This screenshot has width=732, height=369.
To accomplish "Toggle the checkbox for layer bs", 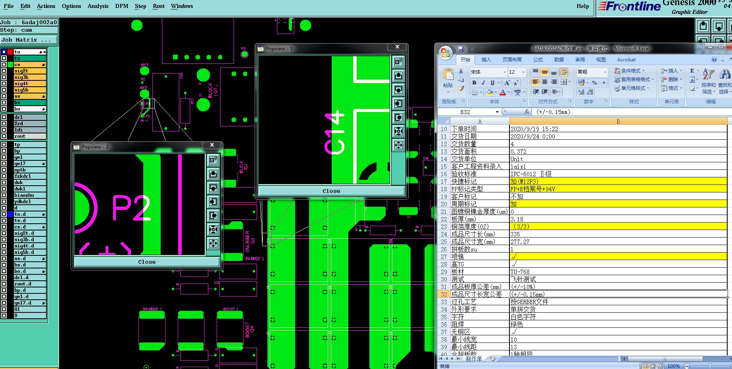I will tap(4, 103).
